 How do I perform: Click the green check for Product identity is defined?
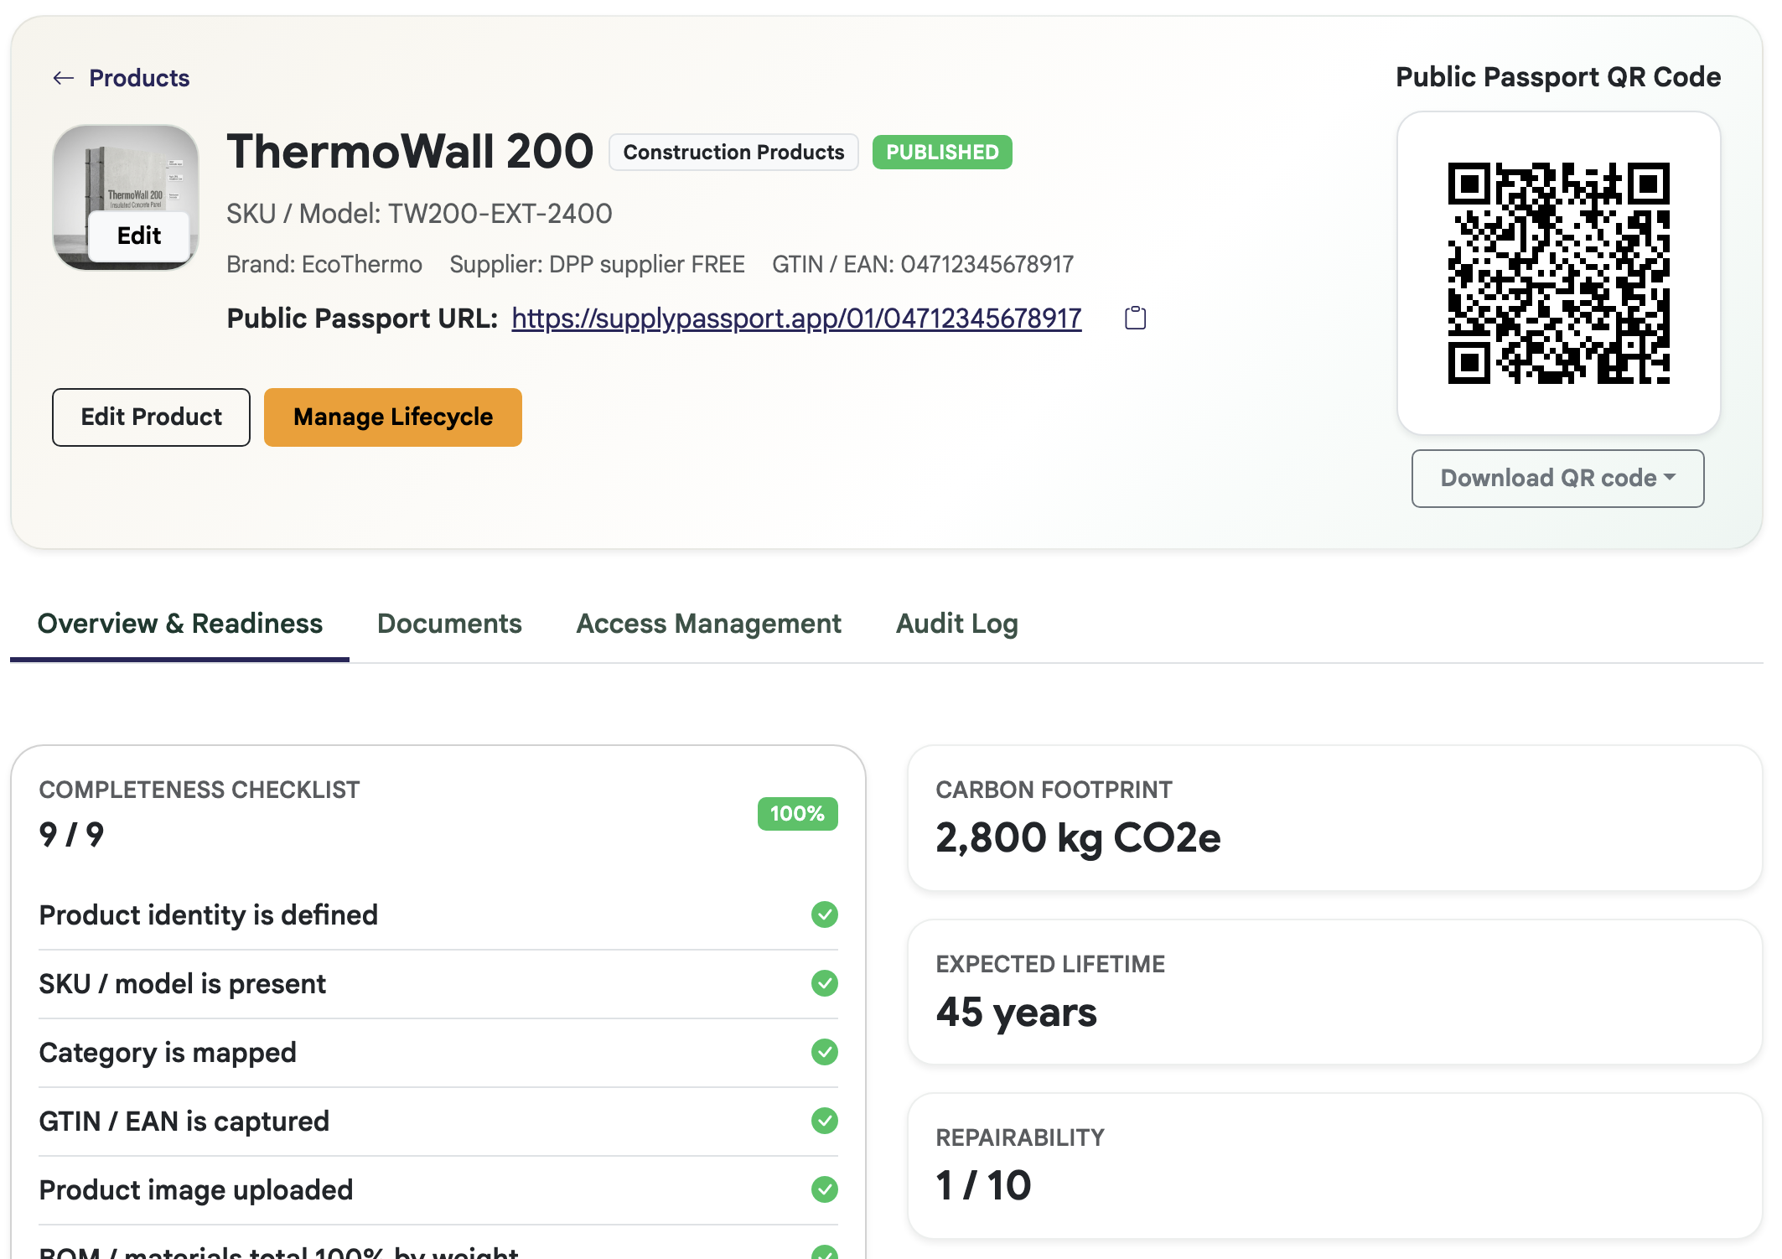(825, 914)
